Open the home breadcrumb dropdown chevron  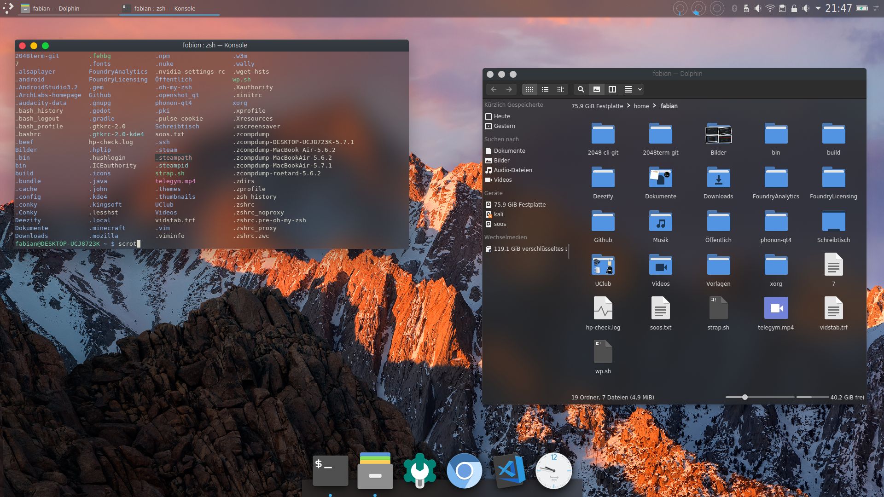click(654, 106)
